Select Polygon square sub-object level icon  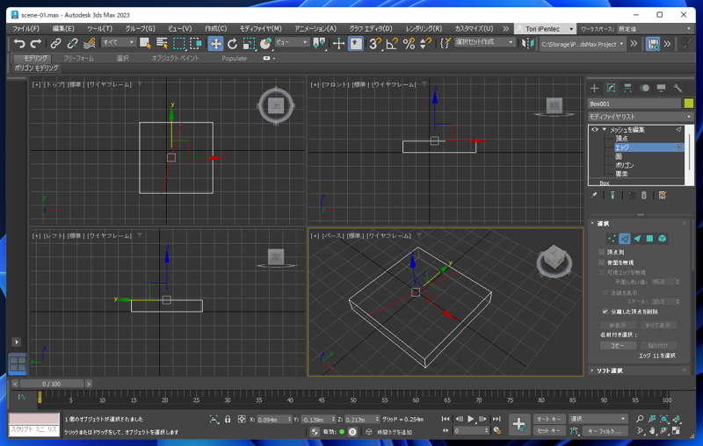click(649, 239)
